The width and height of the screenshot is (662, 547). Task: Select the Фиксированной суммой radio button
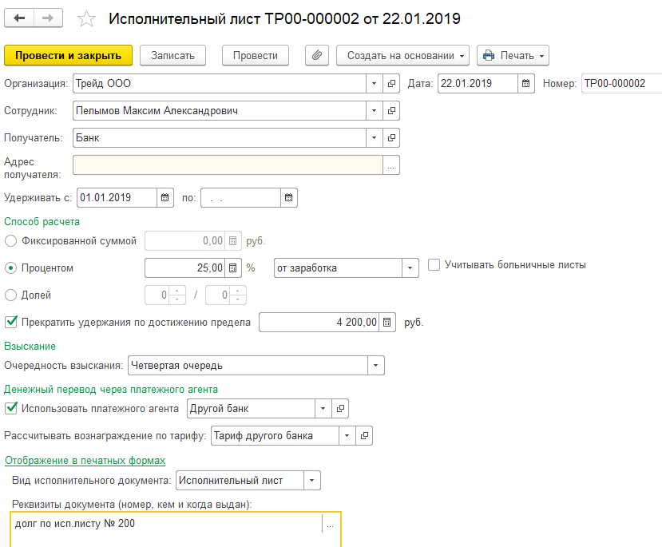point(10,241)
